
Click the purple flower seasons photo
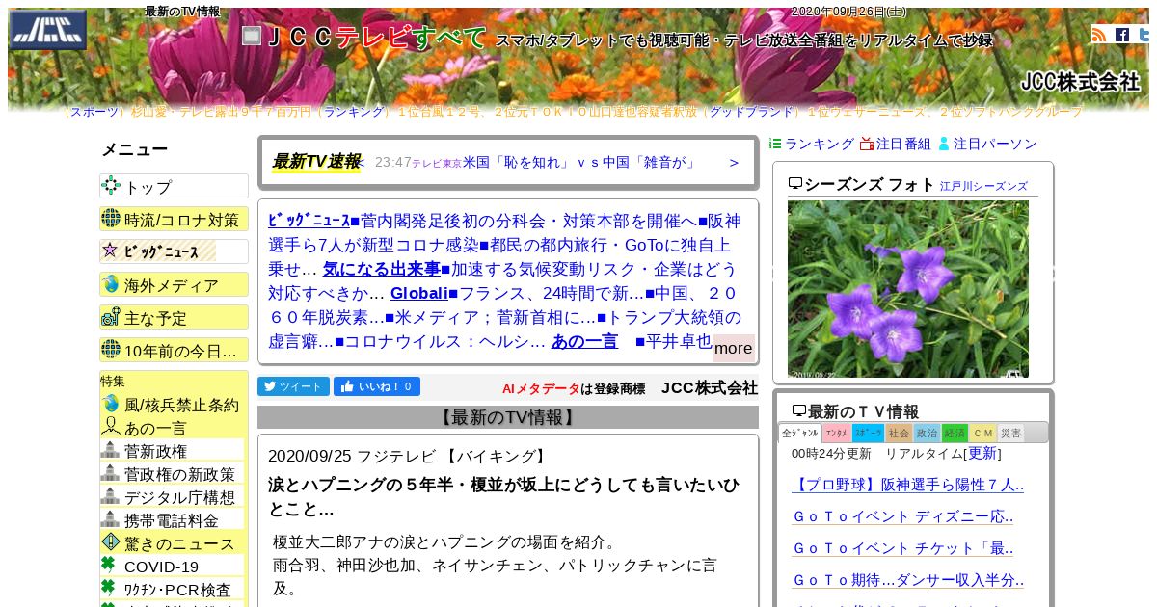point(908,289)
